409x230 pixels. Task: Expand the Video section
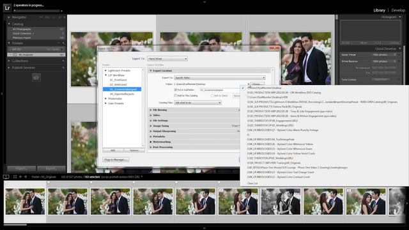151,115
